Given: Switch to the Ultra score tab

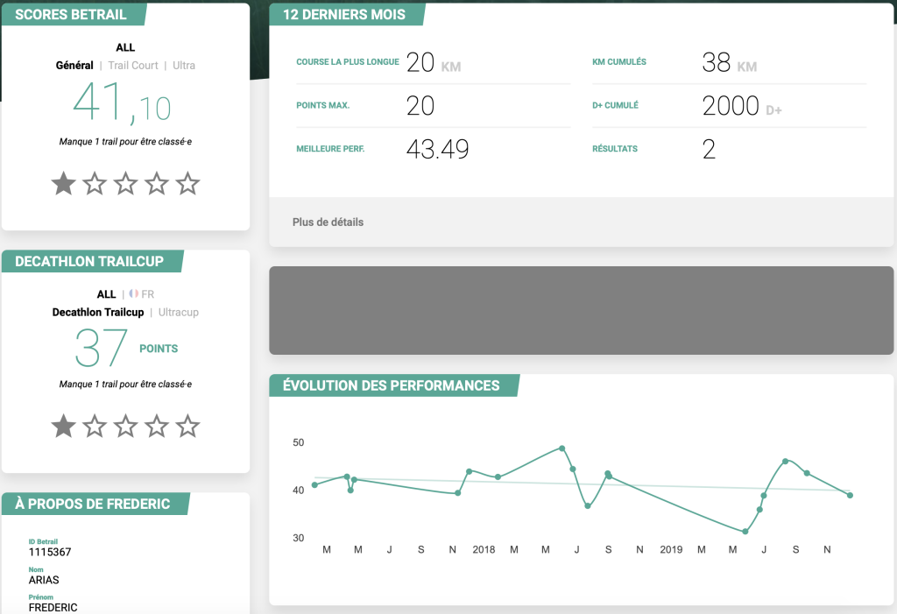Looking at the screenshot, I should (184, 66).
